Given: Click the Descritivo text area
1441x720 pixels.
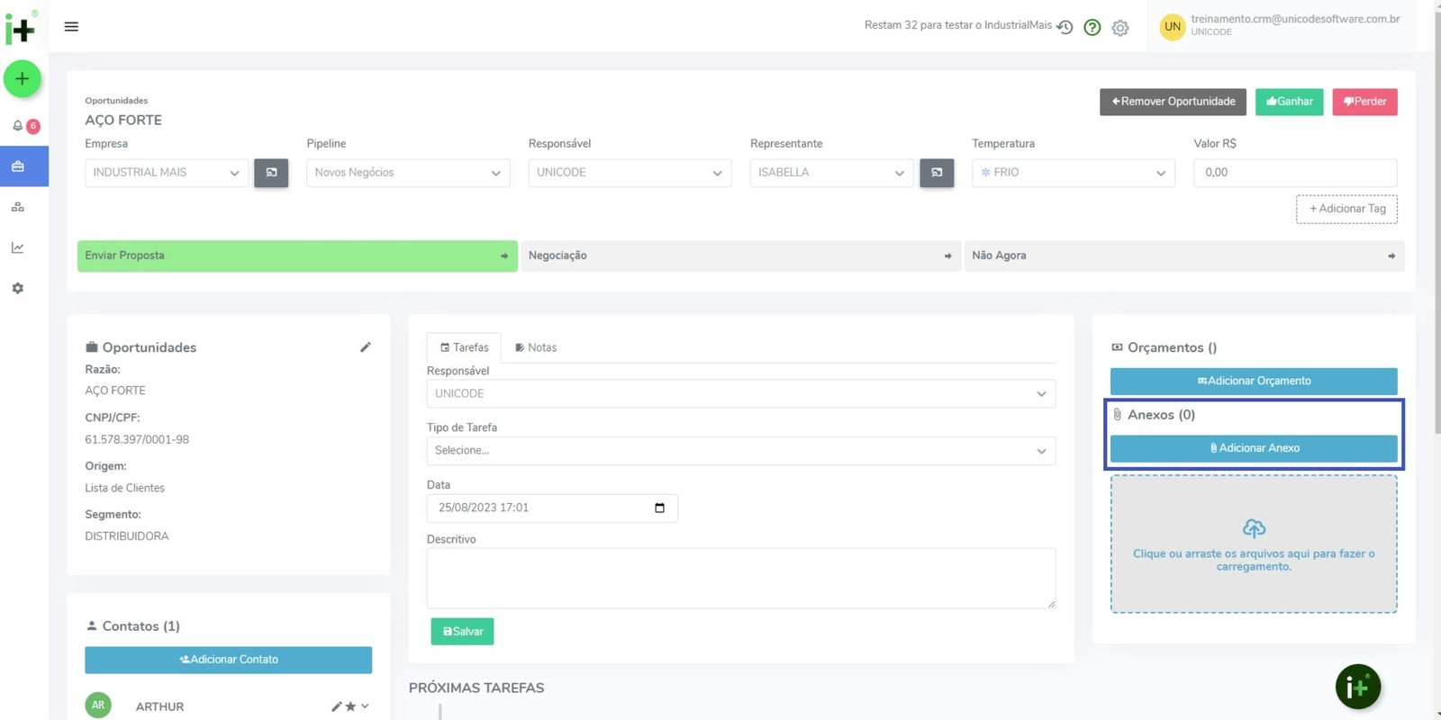Looking at the screenshot, I should [740, 578].
